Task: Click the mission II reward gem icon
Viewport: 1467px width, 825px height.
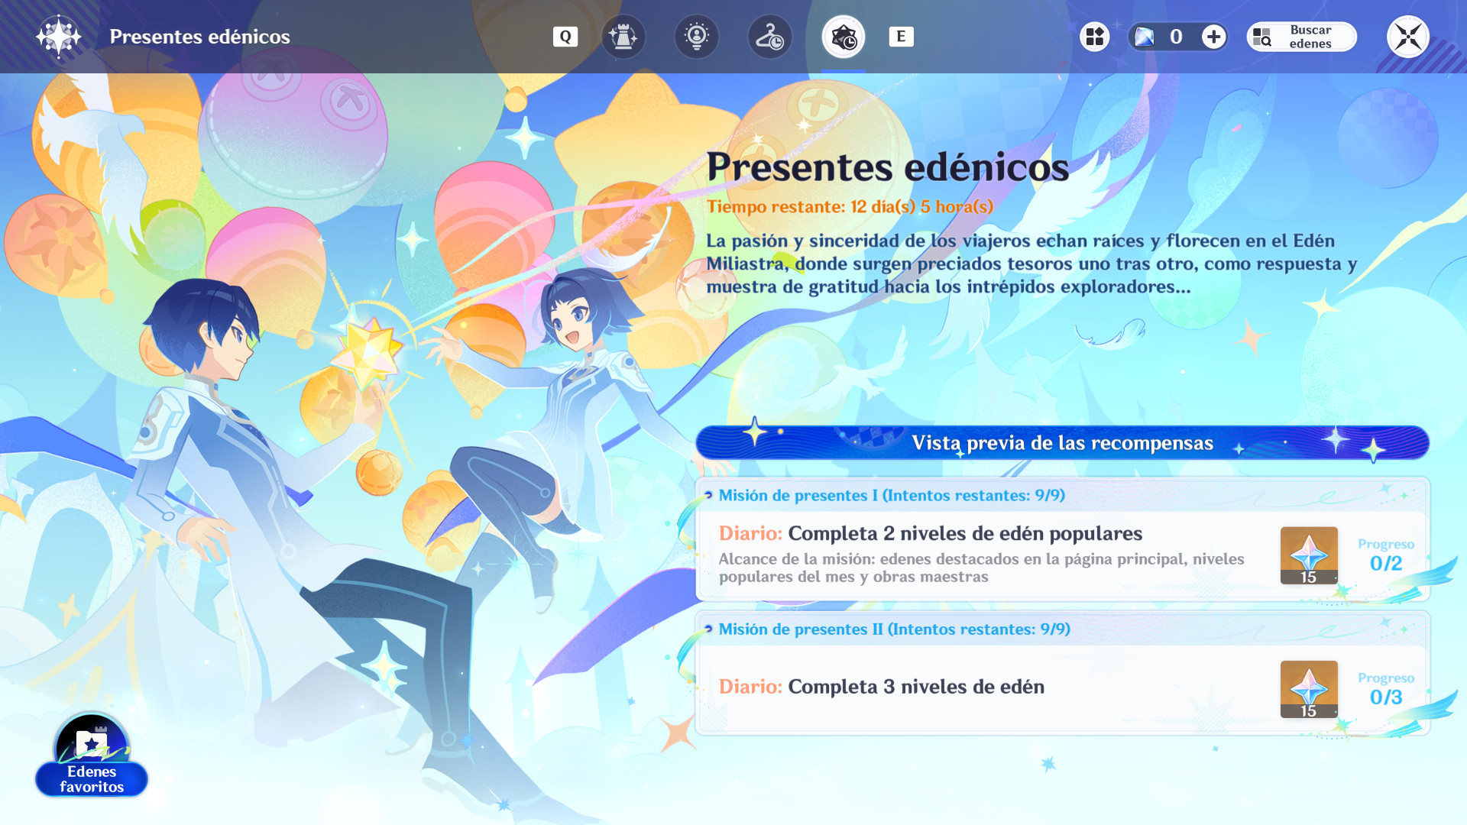Action: [1309, 689]
